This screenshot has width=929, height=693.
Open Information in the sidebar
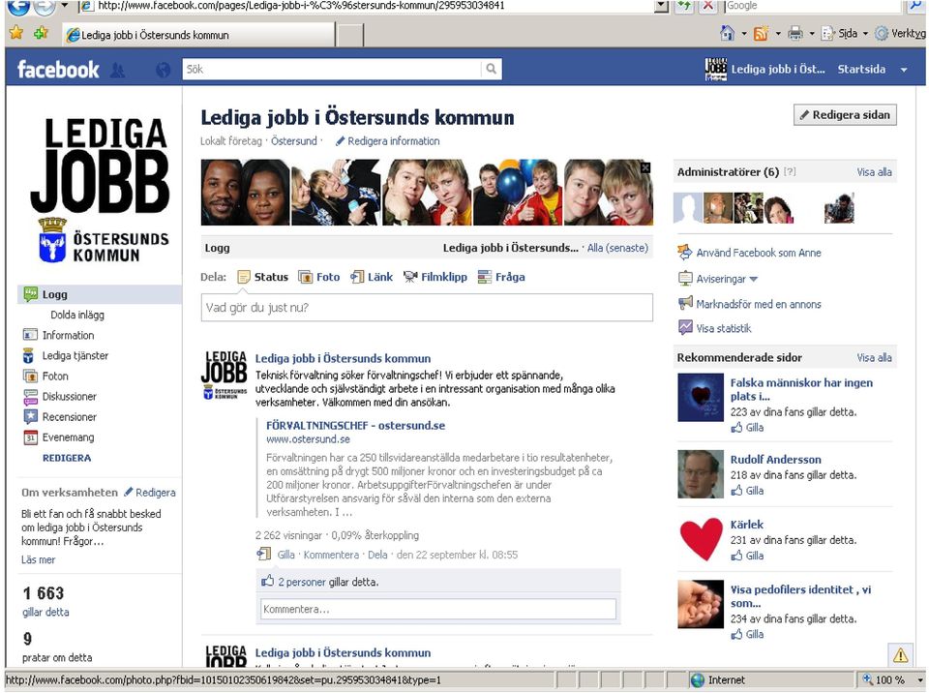[68, 335]
